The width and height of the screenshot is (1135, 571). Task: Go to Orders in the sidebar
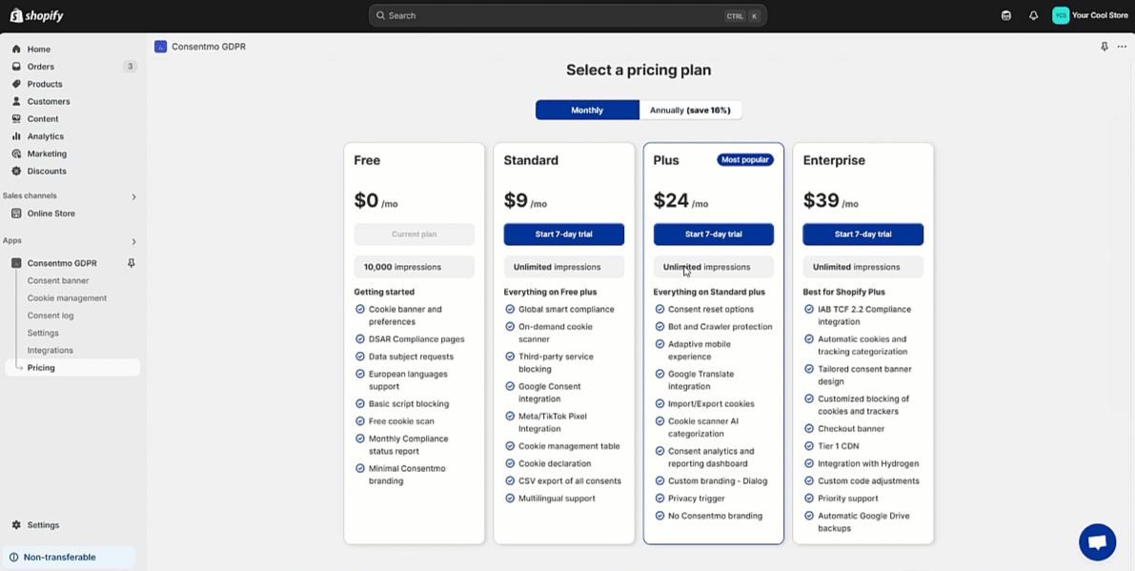[x=40, y=67]
